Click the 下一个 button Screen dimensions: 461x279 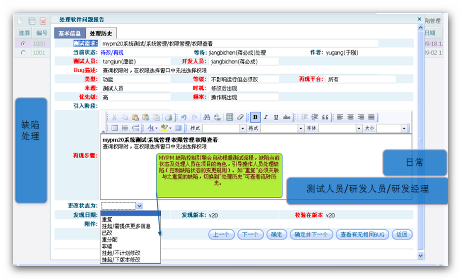coord(250,234)
